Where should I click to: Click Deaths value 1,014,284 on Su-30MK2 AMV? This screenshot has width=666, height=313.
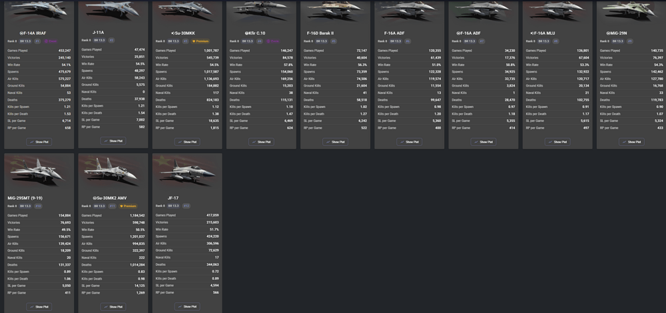point(137,264)
